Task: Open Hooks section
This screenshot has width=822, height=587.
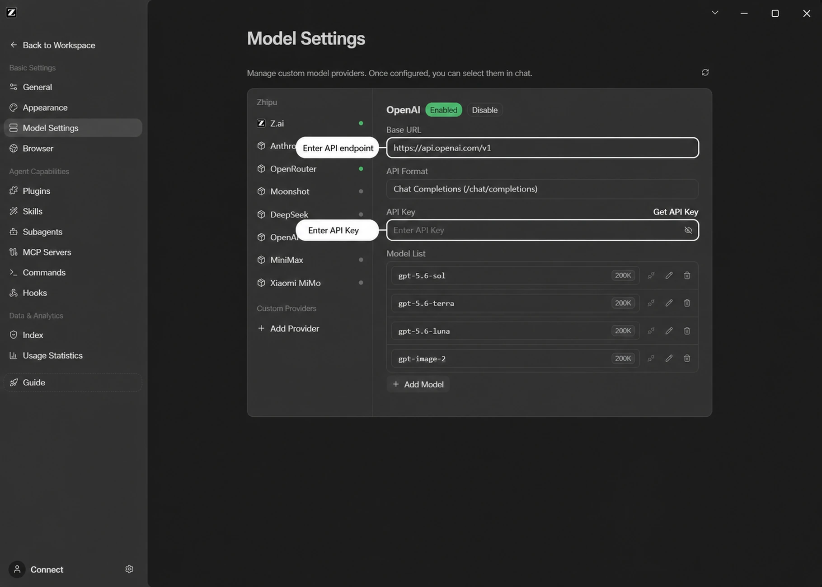Action: (x=73, y=293)
